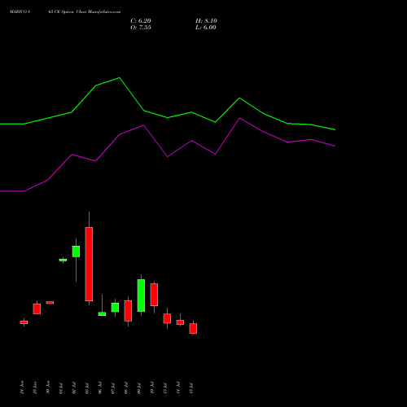Click the 24 Jun date label

pos(22,387)
